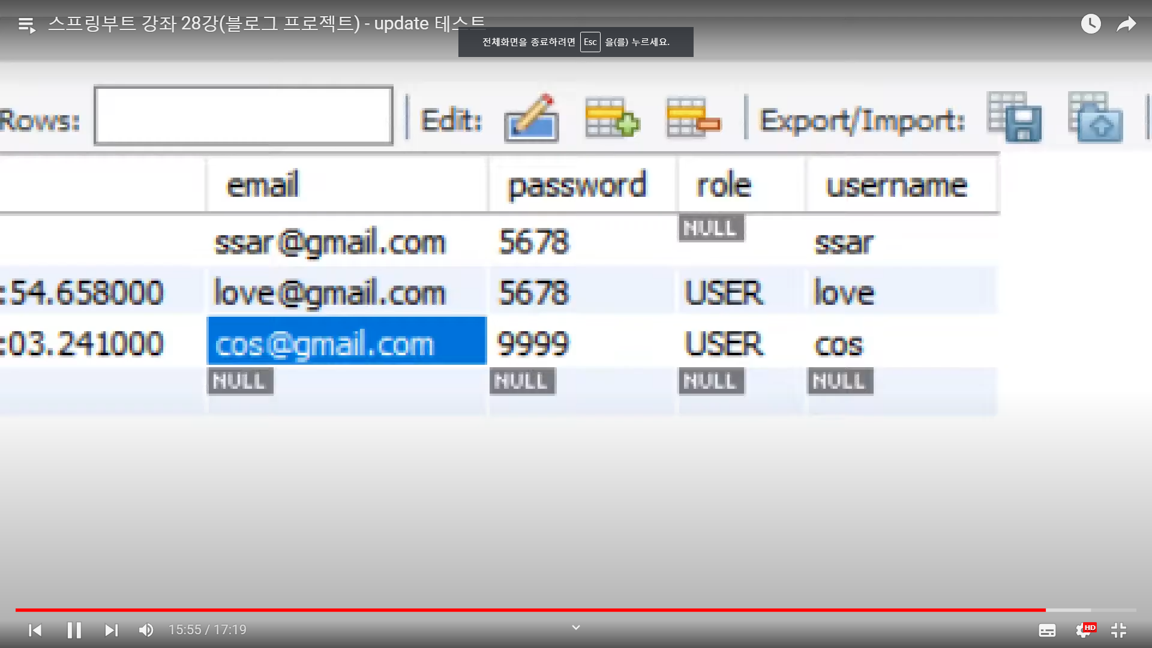Click the username column header
Screen dimensions: 1152x648
coord(897,185)
